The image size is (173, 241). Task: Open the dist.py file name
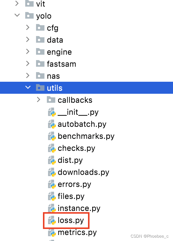tap(70, 160)
